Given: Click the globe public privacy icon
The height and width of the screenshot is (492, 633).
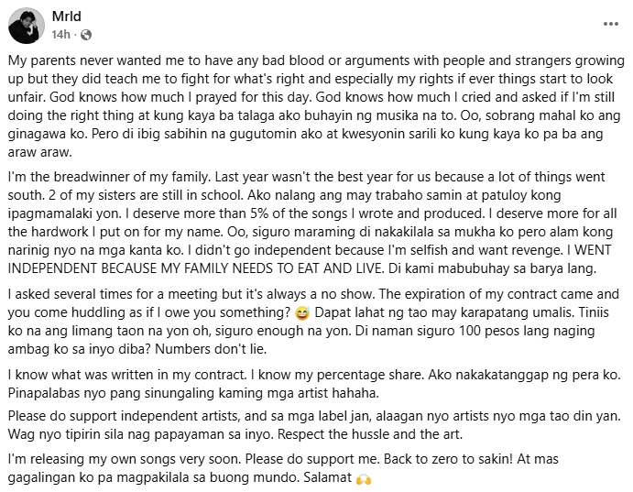Looking at the screenshot, I should pyautogui.click(x=86, y=35).
